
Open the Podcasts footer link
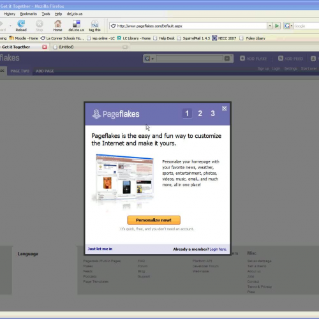[x=90, y=276]
